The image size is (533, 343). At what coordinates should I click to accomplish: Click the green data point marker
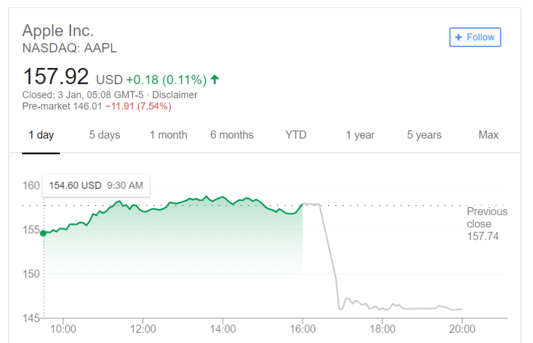click(44, 233)
